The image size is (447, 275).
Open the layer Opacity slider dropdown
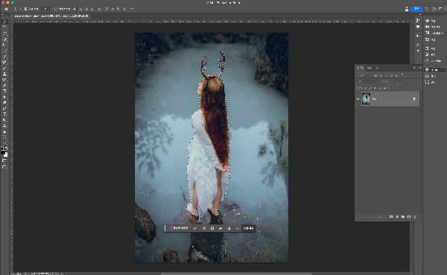402,81
